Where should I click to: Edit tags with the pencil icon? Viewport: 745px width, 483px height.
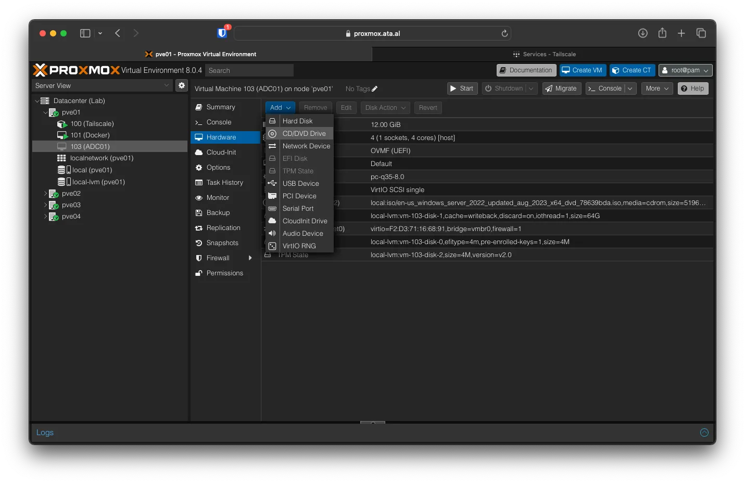[375, 89]
